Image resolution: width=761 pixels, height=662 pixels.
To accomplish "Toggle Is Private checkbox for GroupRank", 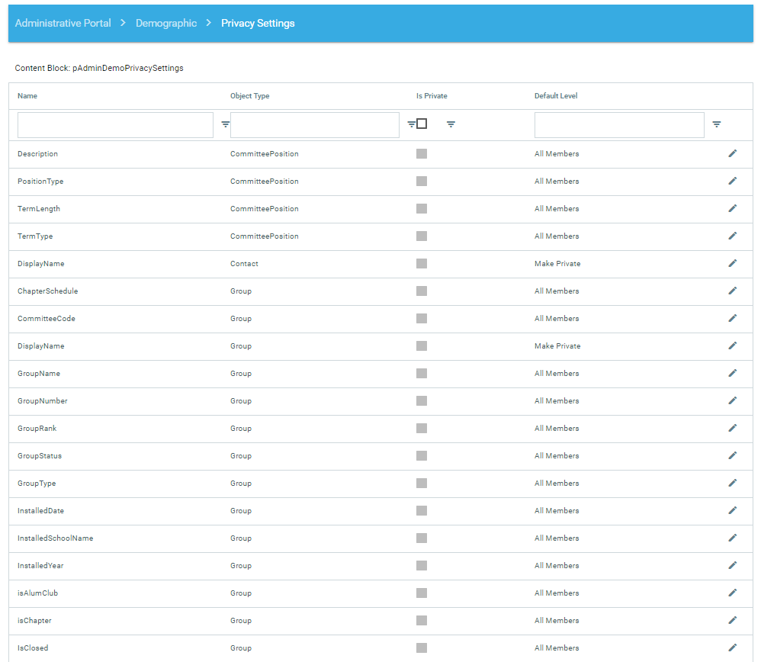I will (422, 429).
